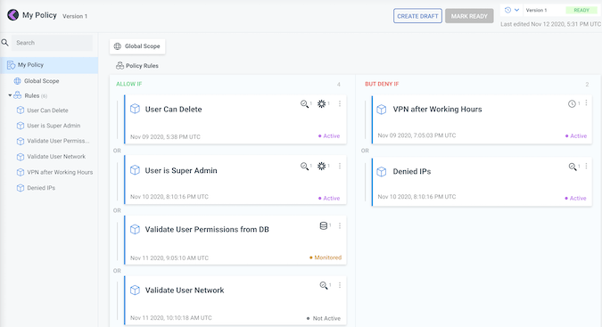Click the Global Scope chip above Policy Rules
Image resolution: width=602 pixels, height=327 pixels.
point(137,46)
